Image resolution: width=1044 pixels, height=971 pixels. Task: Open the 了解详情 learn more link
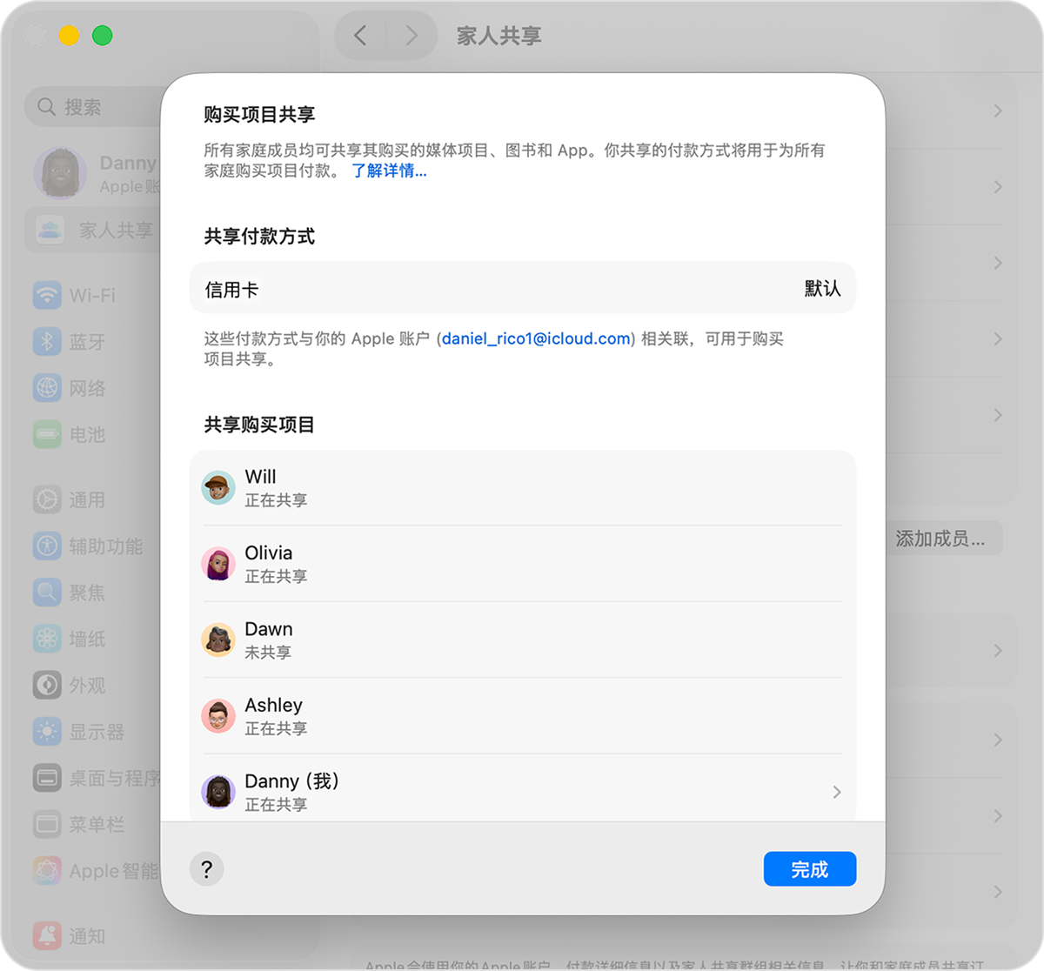(389, 171)
